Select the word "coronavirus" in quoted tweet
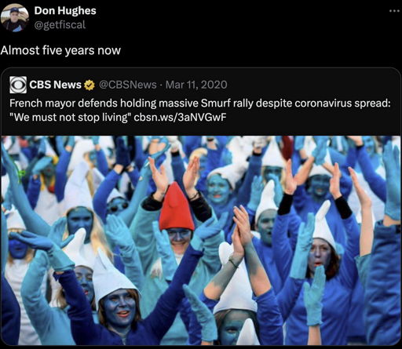Screen dimensions: 402x349 [x=323, y=104]
